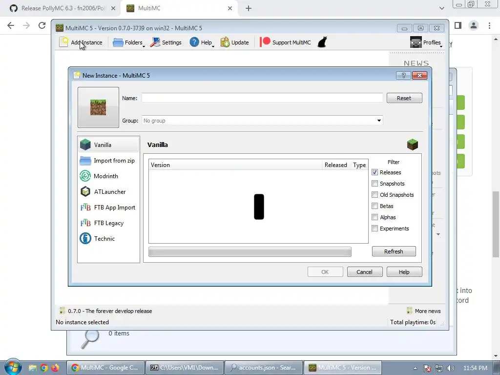Enable the Old Snapshots filter checkbox
Image resolution: width=500 pixels, height=375 pixels.
coord(375,194)
